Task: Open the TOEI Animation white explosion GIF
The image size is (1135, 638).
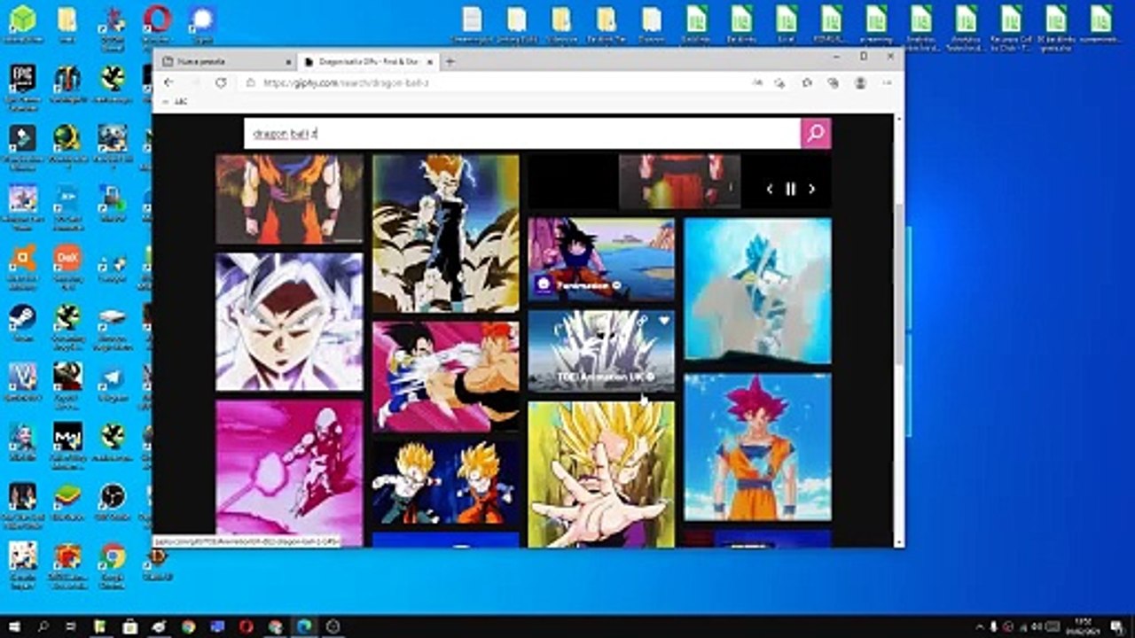Action: point(601,351)
